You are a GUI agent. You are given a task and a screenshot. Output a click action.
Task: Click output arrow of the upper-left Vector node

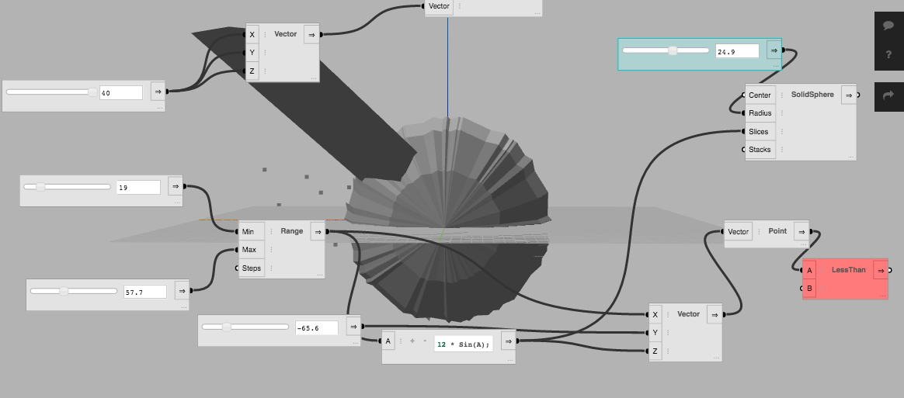coord(312,35)
